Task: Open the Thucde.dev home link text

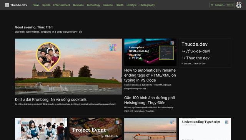Action: [x=18, y=5]
